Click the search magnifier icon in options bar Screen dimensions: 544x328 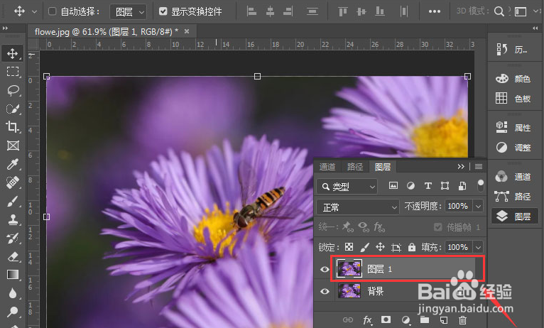(499, 11)
